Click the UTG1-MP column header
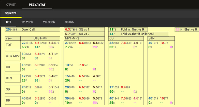 pos(40,38)
